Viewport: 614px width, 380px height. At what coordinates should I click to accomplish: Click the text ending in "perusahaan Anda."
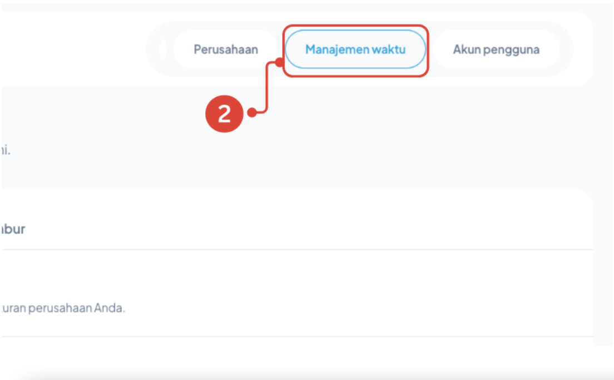[x=63, y=308]
